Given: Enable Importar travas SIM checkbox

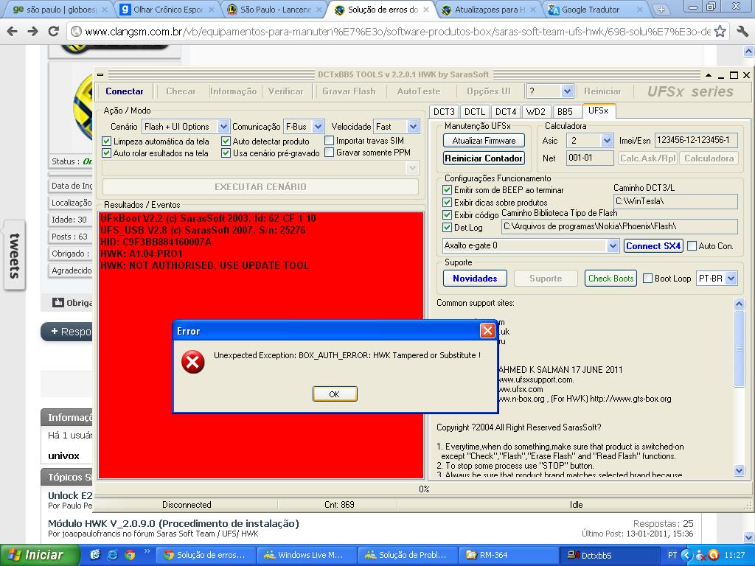Looking at the screenshot, I should (x=330, y=141).
